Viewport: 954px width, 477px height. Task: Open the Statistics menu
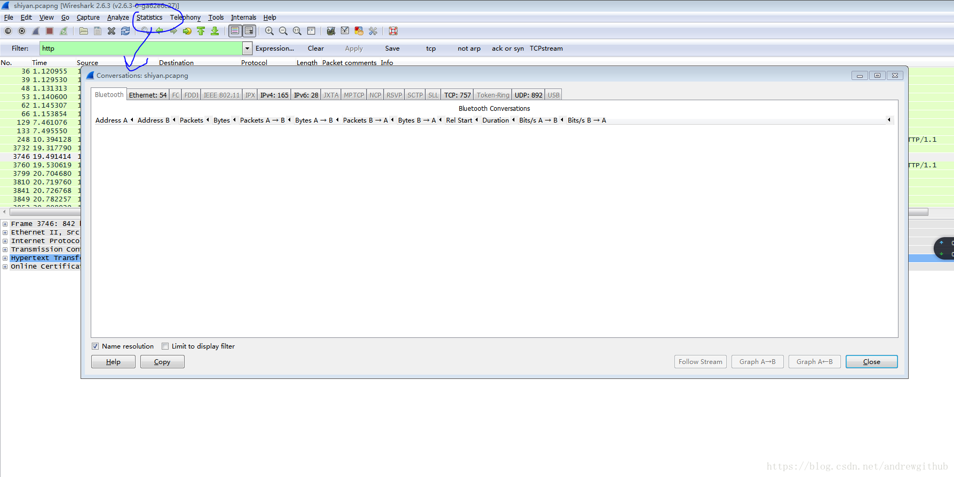click(149, 18)
